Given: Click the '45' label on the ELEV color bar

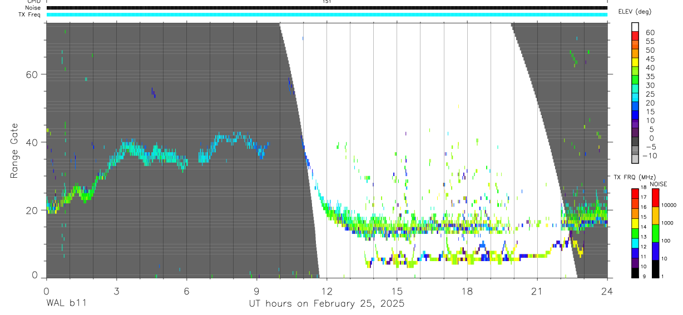Looking at the screenshot, I should click(x=650, y=59).
